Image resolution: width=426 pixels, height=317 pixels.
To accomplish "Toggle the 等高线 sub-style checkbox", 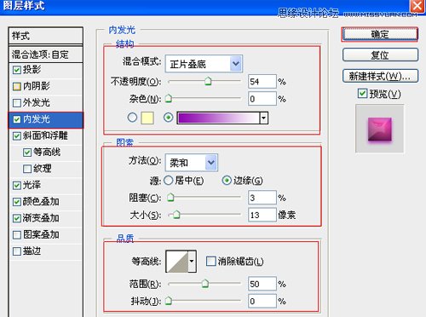I will click(x=27, y=153).
